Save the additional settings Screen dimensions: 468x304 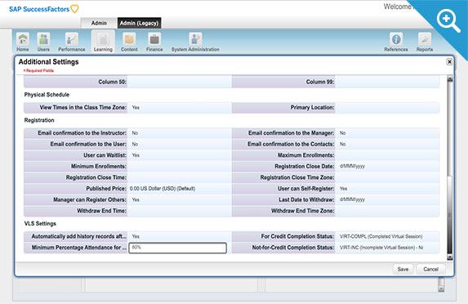(403, 269)
